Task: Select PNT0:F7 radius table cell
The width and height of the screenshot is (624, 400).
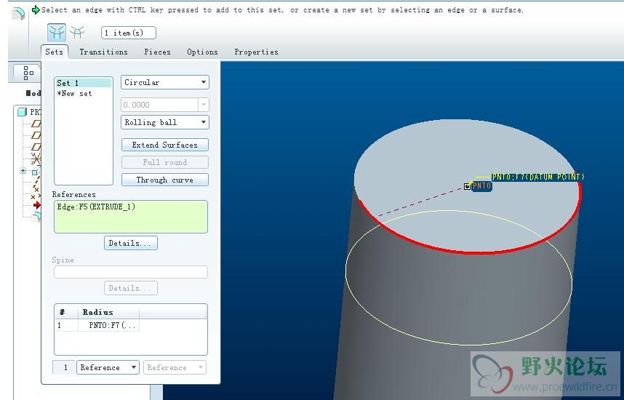Action: 108,325
